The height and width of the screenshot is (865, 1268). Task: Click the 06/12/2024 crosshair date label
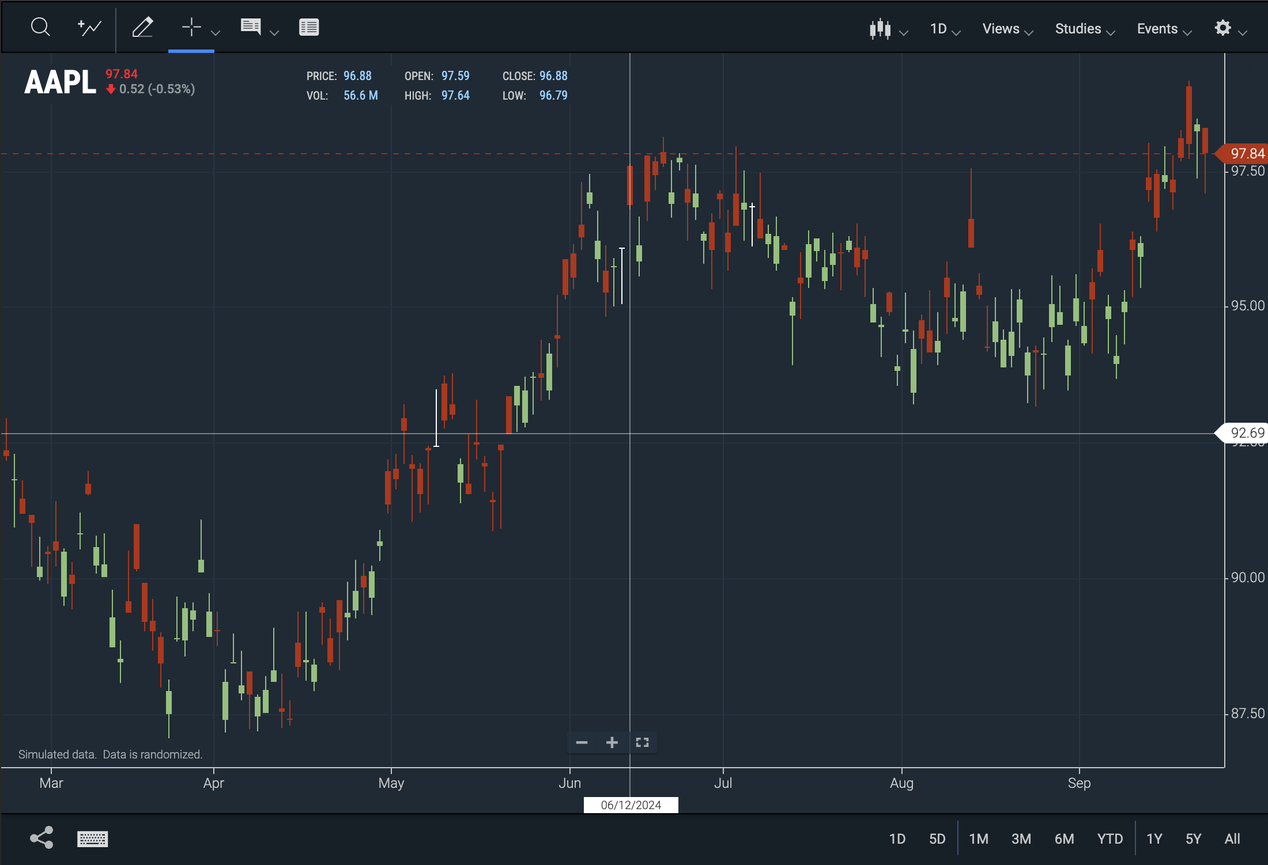(631, 805)
